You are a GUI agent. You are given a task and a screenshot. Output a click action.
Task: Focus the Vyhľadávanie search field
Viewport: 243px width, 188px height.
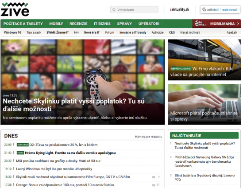135,10
